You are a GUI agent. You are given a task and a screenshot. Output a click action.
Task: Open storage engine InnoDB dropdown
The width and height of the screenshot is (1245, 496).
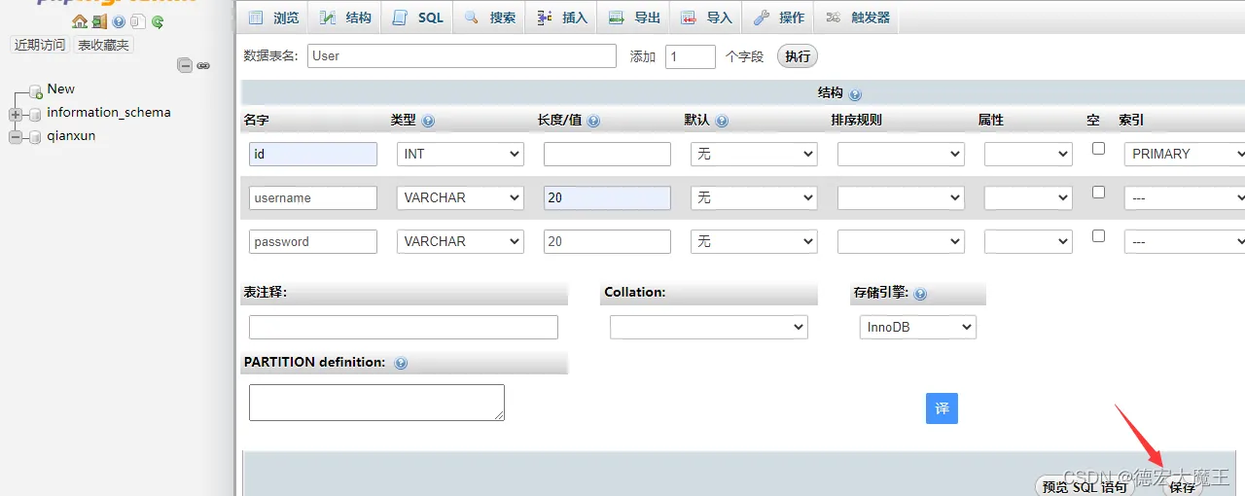(917, 328)
